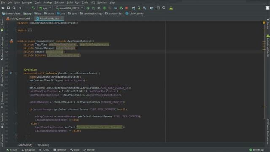Close the MainActivity.java tab

pyautogui.click(x=62, y=19)
